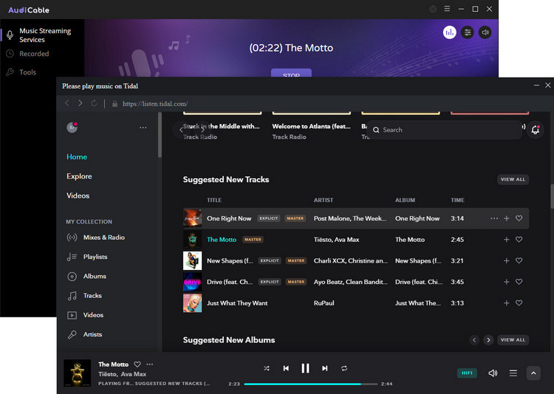The image size is (554, 394).
Task: Favorite the New Shapes track
Action: pos(519,261)
